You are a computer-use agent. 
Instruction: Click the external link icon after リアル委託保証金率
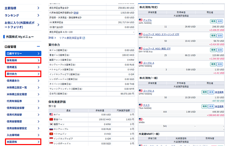84,38
